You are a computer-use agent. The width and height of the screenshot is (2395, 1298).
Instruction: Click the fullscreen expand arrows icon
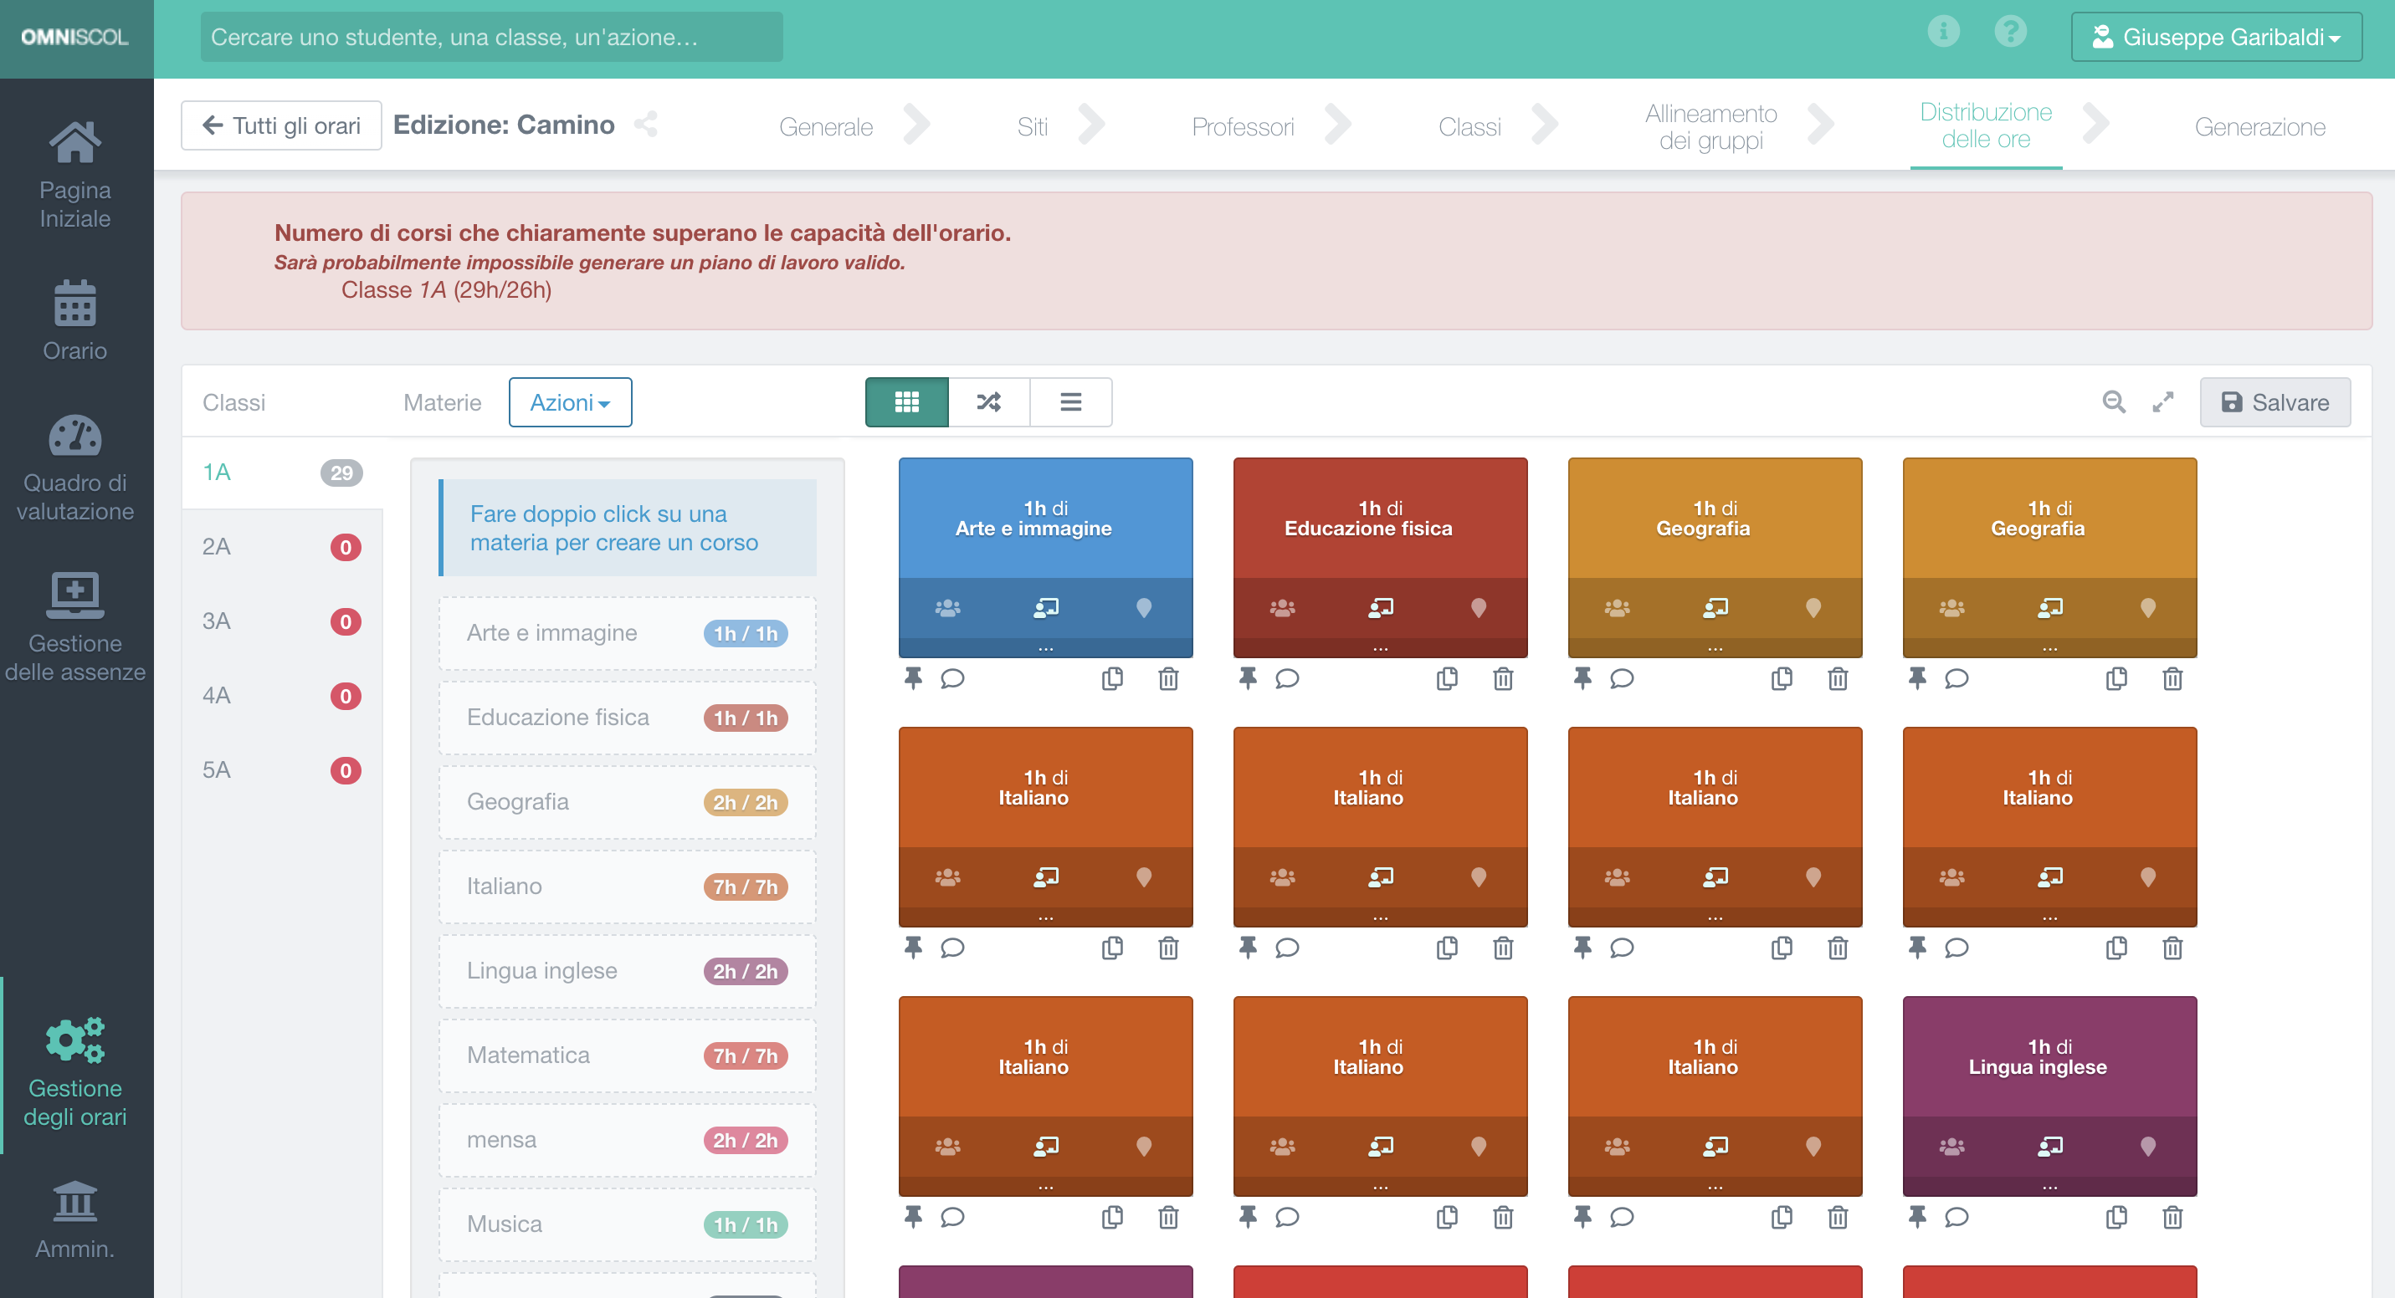coord(2163,402)
